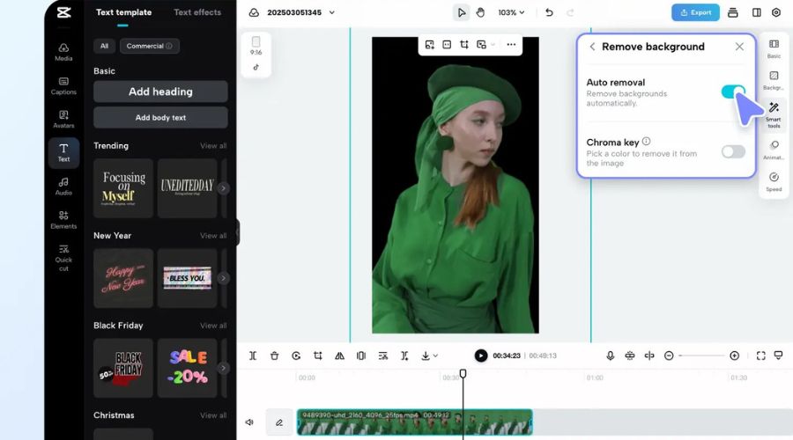This screenshot has height=440, width=793.
Task: Click the timeline zoom slider
Action: (701, 356)
